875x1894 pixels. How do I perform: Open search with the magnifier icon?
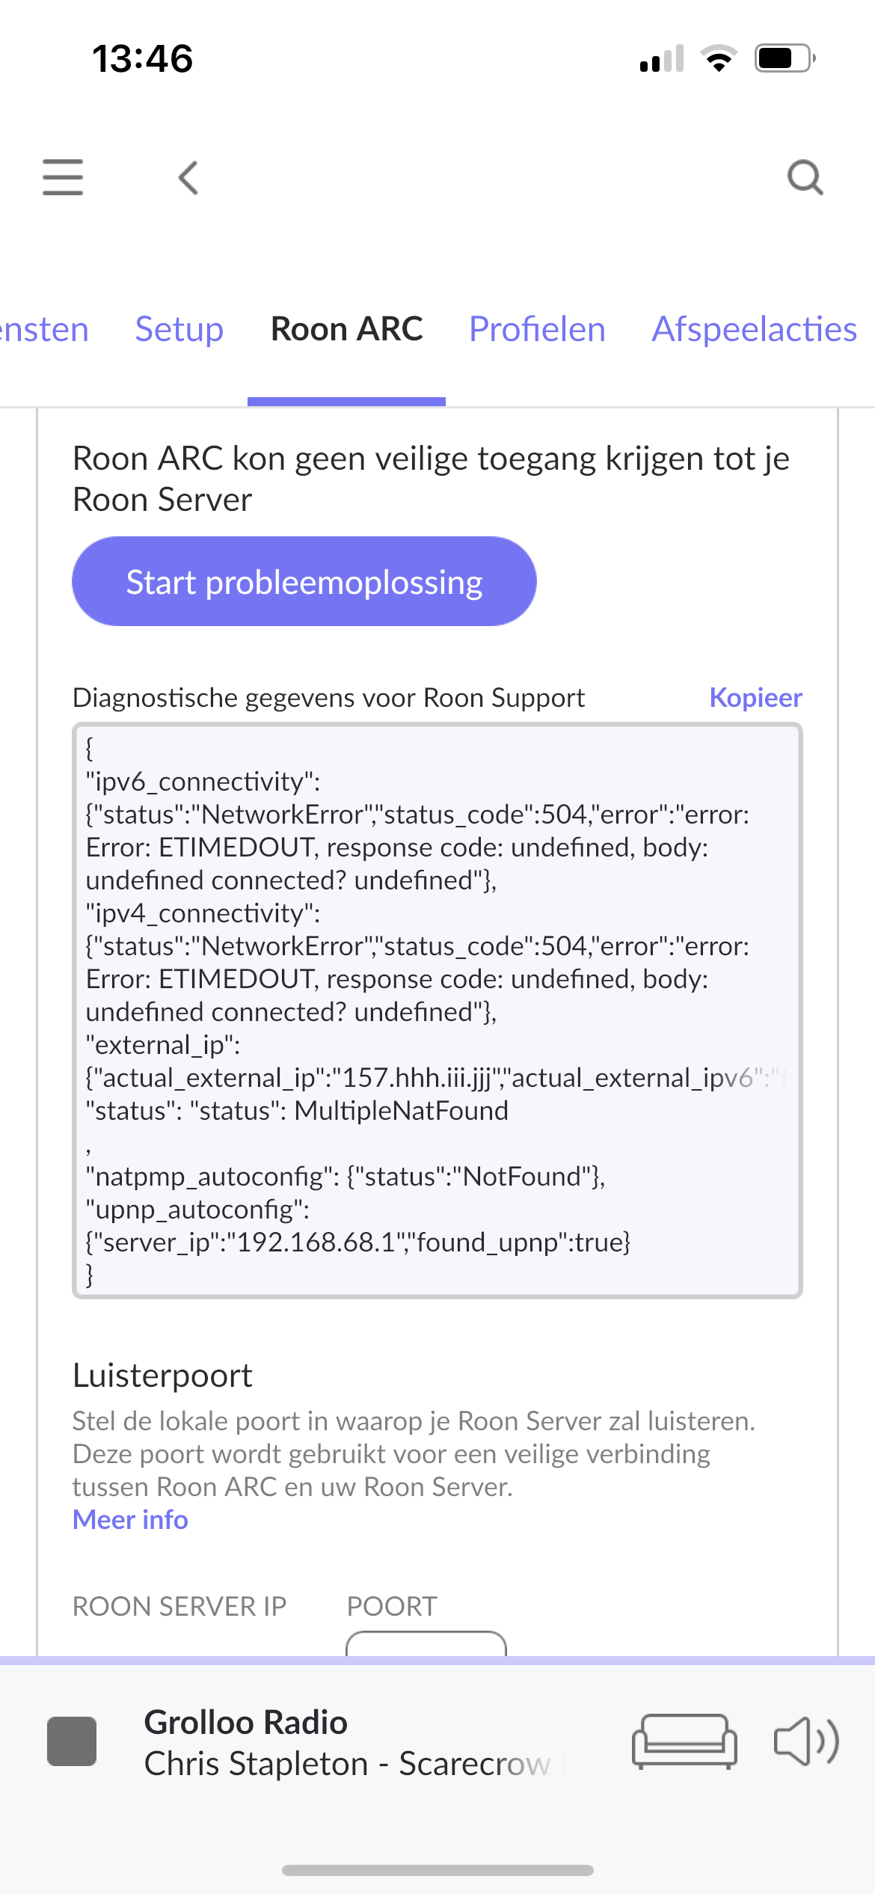pos(805,178)
